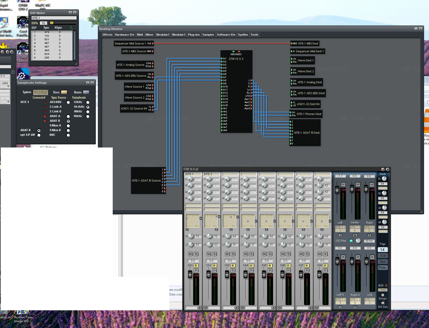Click the arrow at bottom of XITE 1 strip
Image resolution: width=429 pixels, height=328 pixels.
tap(199, 307)
